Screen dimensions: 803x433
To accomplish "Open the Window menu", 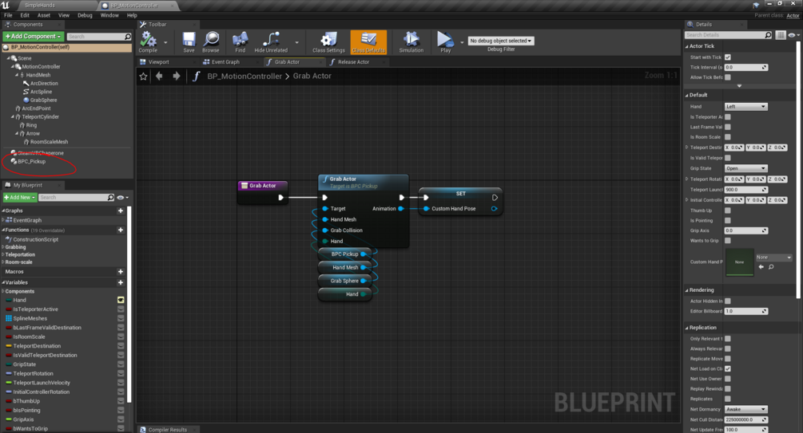I will point(109,15).
